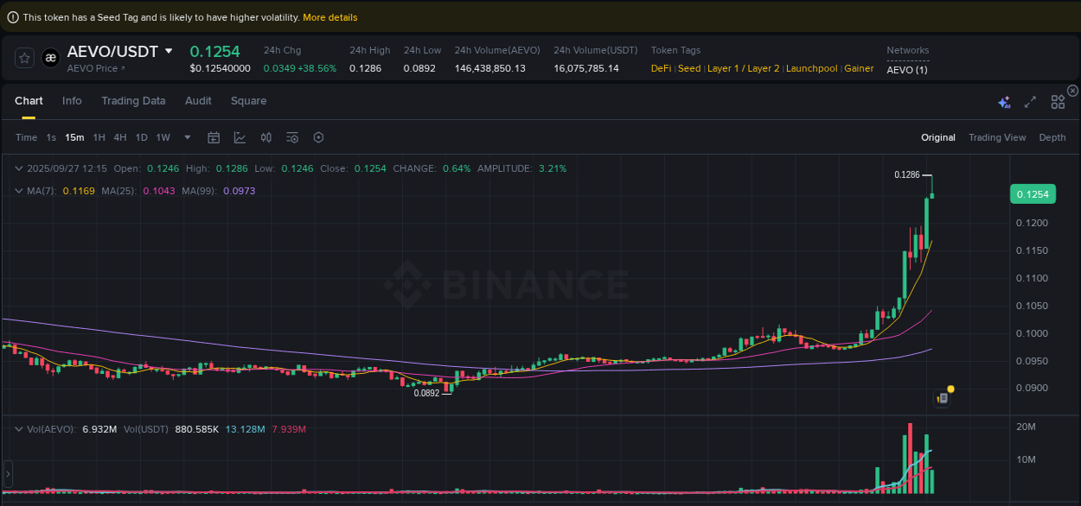Change the chart style using the line-chart icon
This screenshot has width=1081, height=506.
point(239,136)
